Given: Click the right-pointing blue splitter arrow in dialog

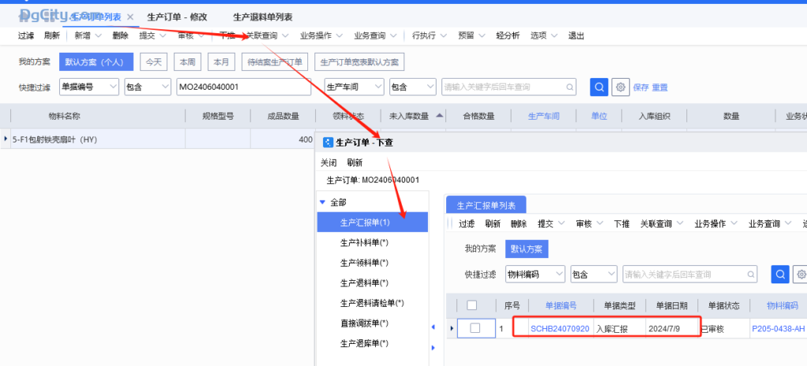Looking at the screenshot, I should [x=433, y=347].
